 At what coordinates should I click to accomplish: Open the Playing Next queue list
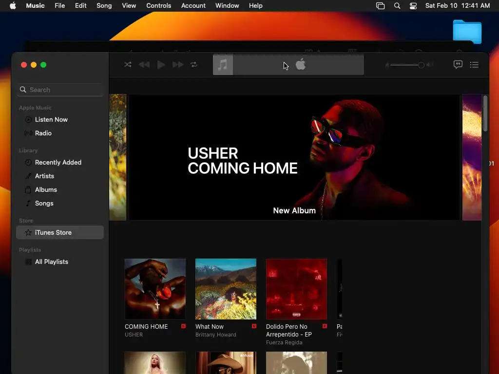tap(474, 65)
